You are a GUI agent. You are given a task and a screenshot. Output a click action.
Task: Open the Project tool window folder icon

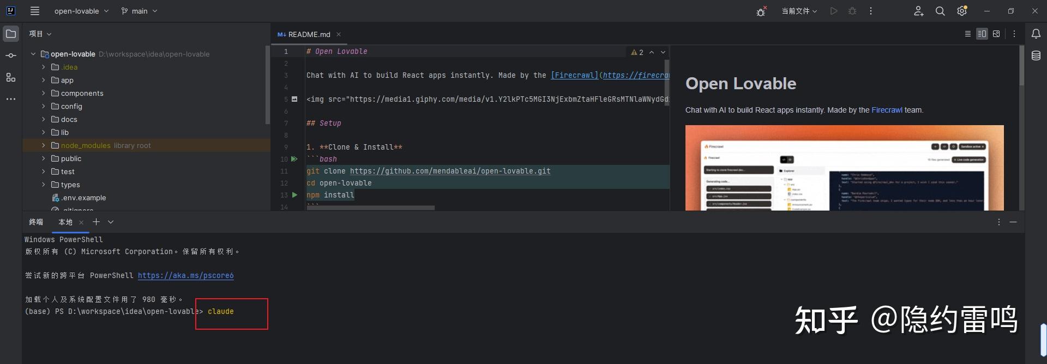(11, 34)
